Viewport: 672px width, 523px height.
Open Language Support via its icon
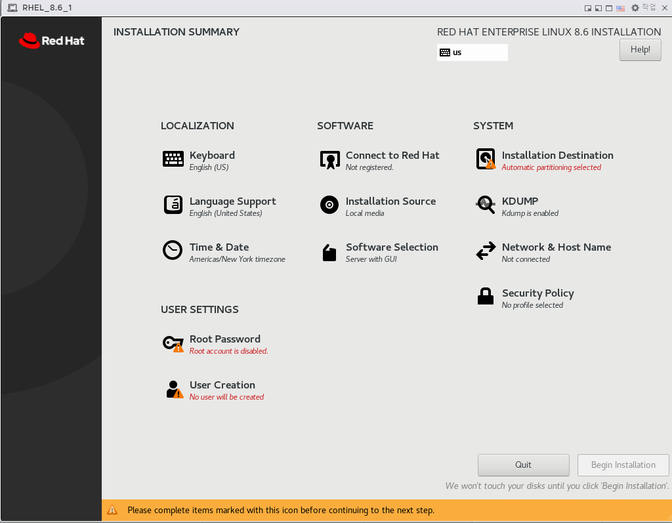tap(173, 205)
